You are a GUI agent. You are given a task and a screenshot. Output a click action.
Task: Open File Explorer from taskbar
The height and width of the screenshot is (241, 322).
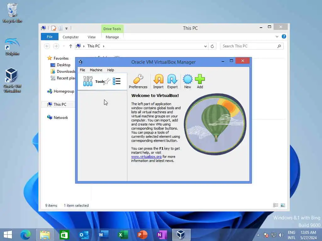tap(45, 235)
